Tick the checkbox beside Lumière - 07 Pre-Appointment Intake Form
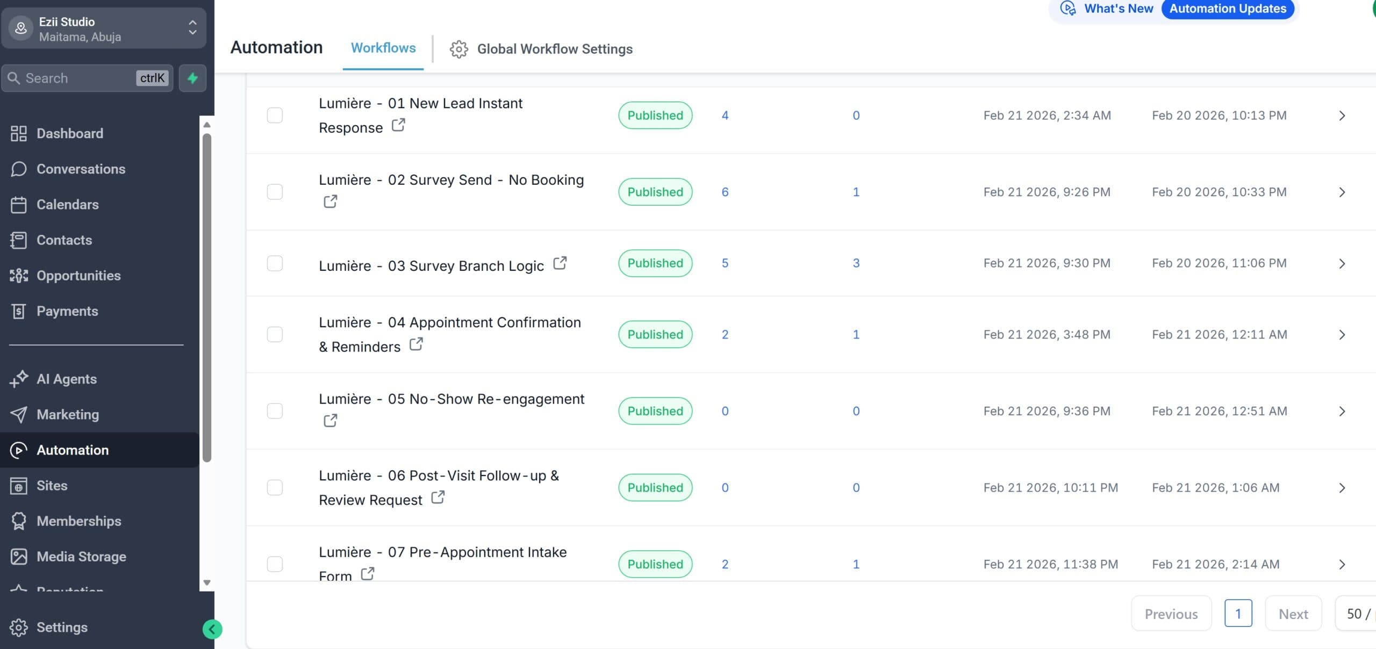The width and height of the screenshot is (1376, 649). click(x=275, y=564)
